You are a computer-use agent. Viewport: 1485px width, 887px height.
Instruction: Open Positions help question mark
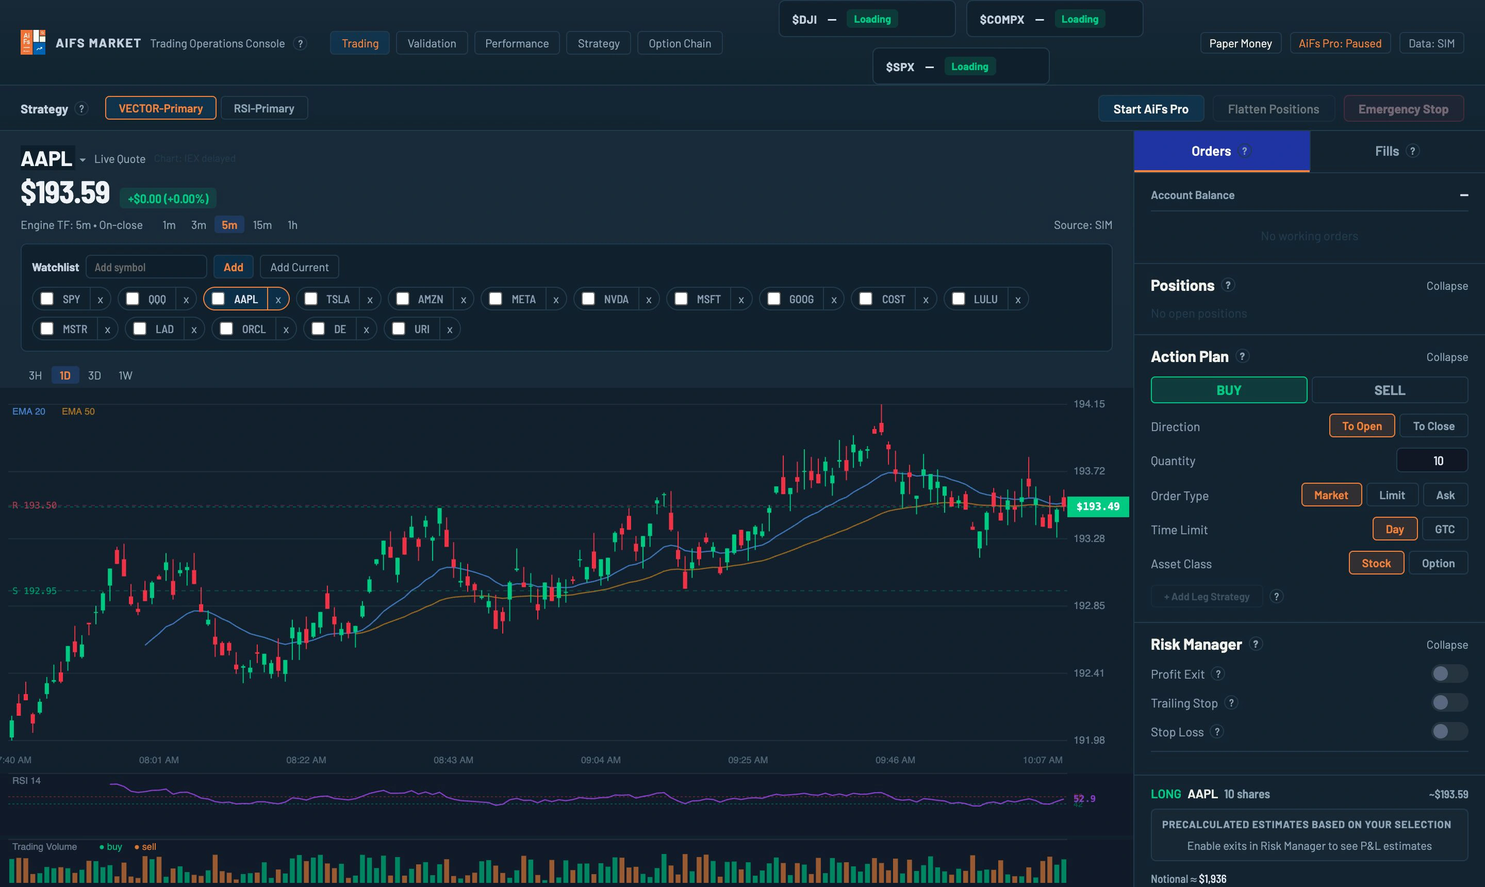1228,285
